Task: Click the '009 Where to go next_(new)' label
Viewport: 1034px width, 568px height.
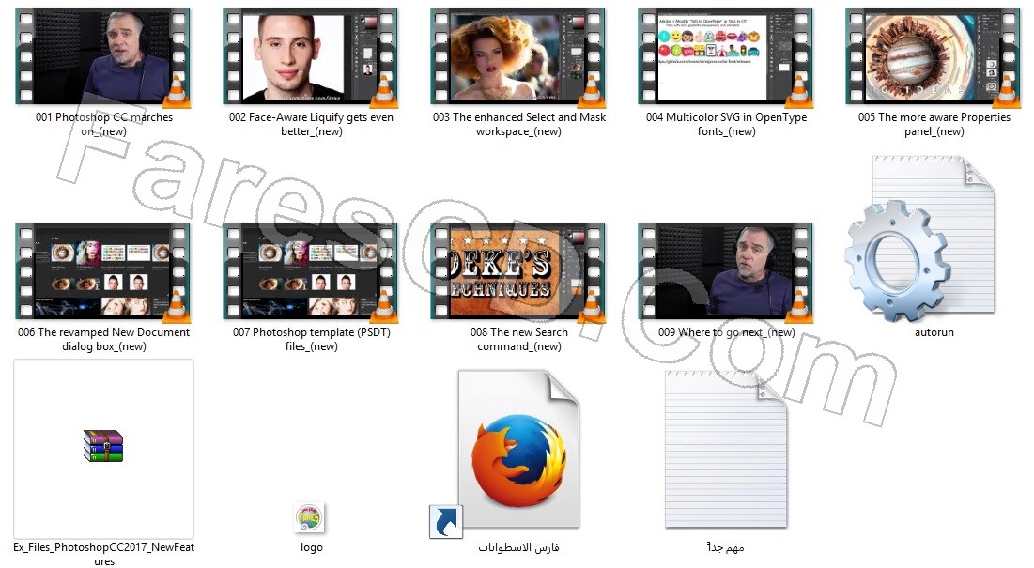Action: 726,332
